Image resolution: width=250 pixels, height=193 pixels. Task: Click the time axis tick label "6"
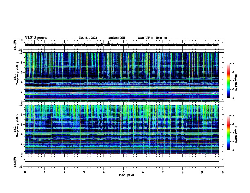point(143,172)
